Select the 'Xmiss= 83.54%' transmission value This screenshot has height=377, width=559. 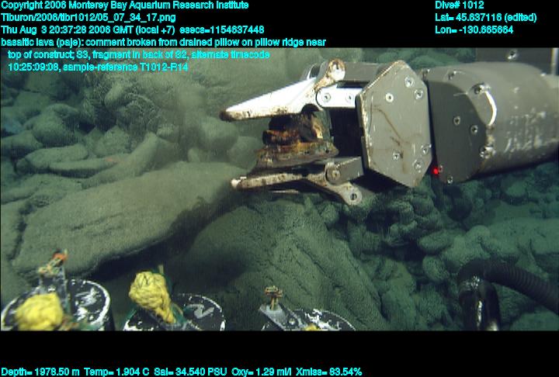pyautogui.click(x=328, y=372)
